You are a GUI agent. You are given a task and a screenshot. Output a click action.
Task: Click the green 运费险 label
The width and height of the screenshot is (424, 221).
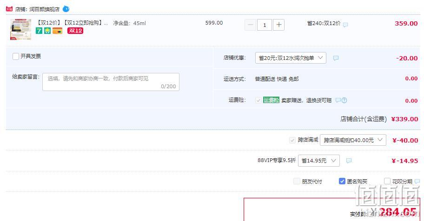click(271, 100)
